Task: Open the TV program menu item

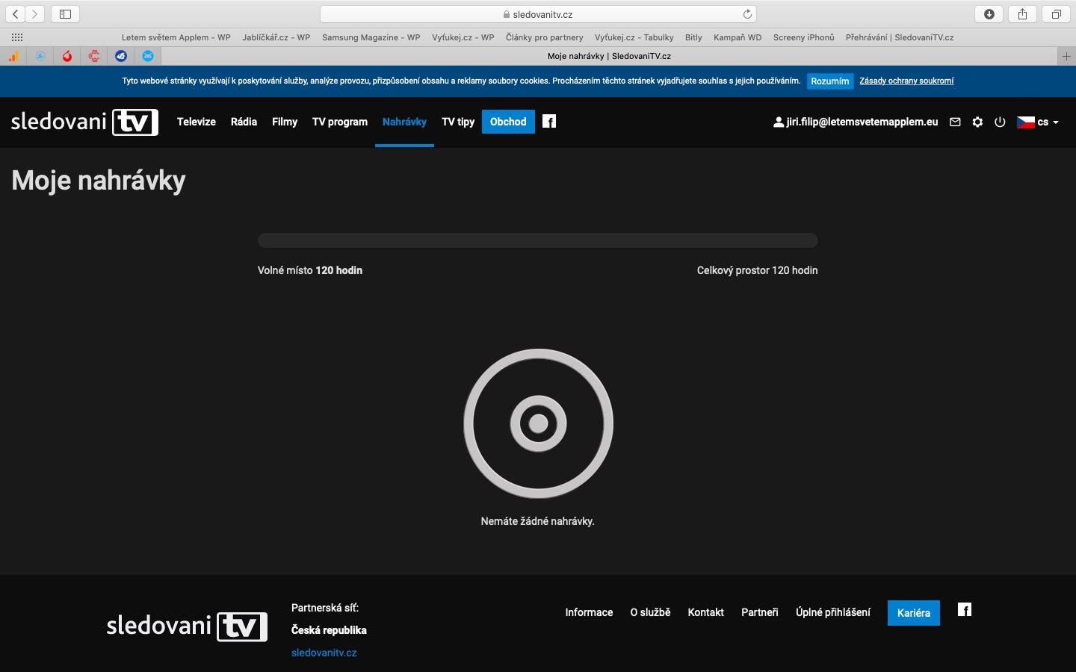Action: click(340, 122)
